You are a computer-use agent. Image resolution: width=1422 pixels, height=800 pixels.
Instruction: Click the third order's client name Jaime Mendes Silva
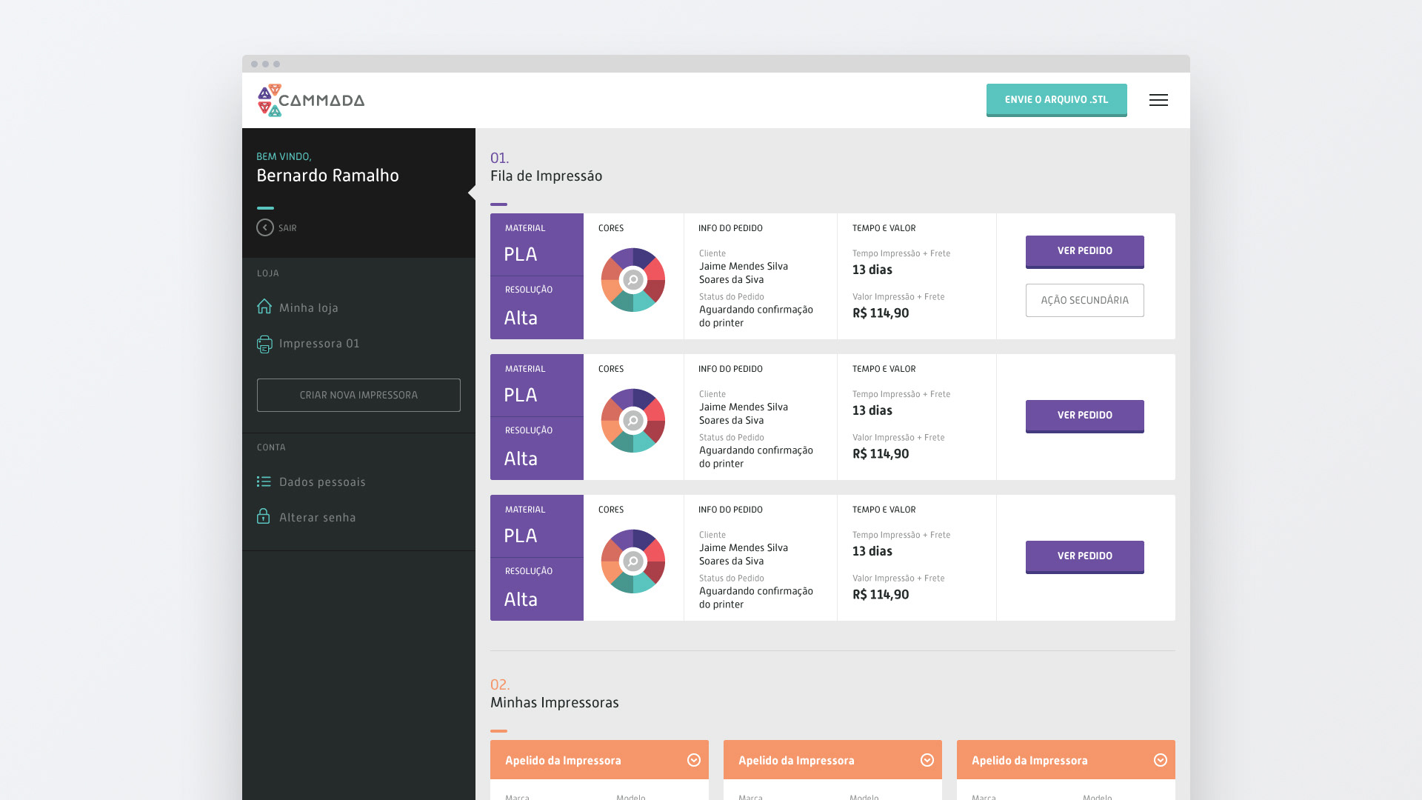pyautogui.click(x=744, y=548)
